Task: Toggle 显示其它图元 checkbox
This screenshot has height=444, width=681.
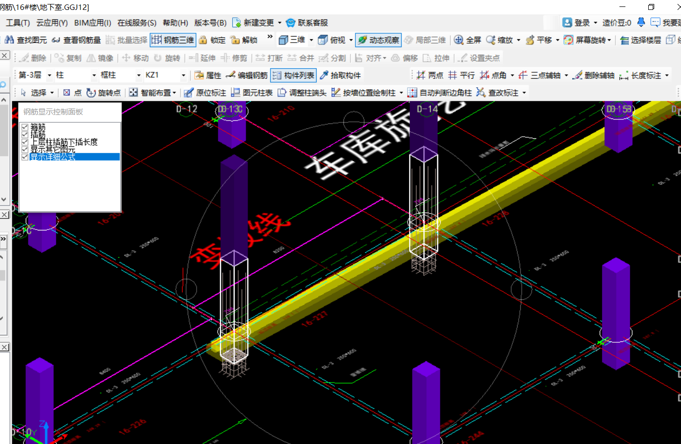Action: point(25,149)
